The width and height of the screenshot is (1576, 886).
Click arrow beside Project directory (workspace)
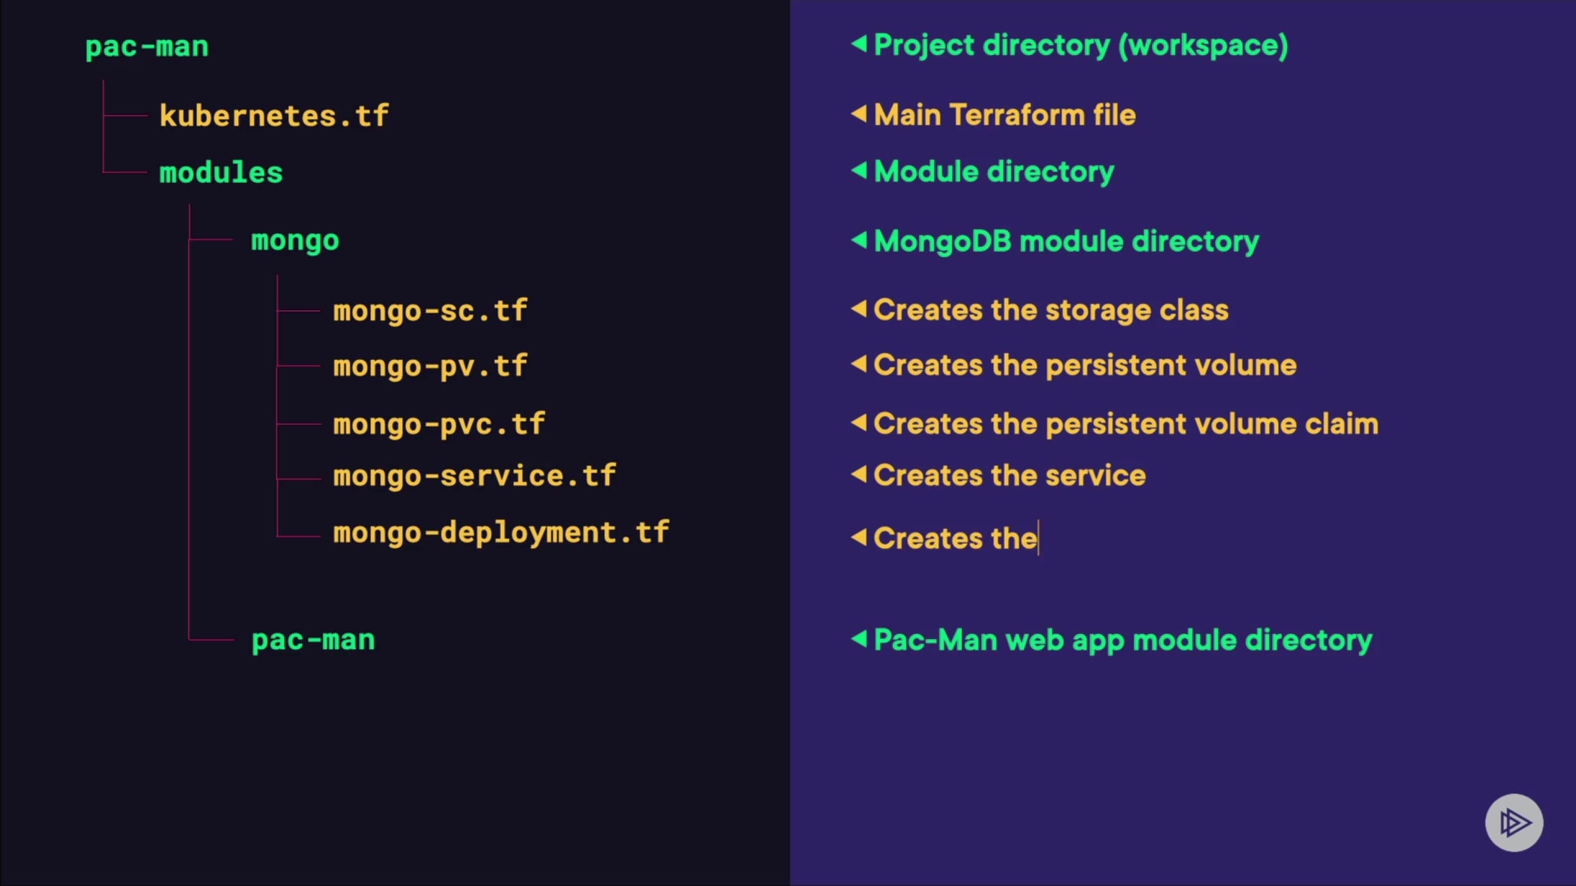coord(859,43)
